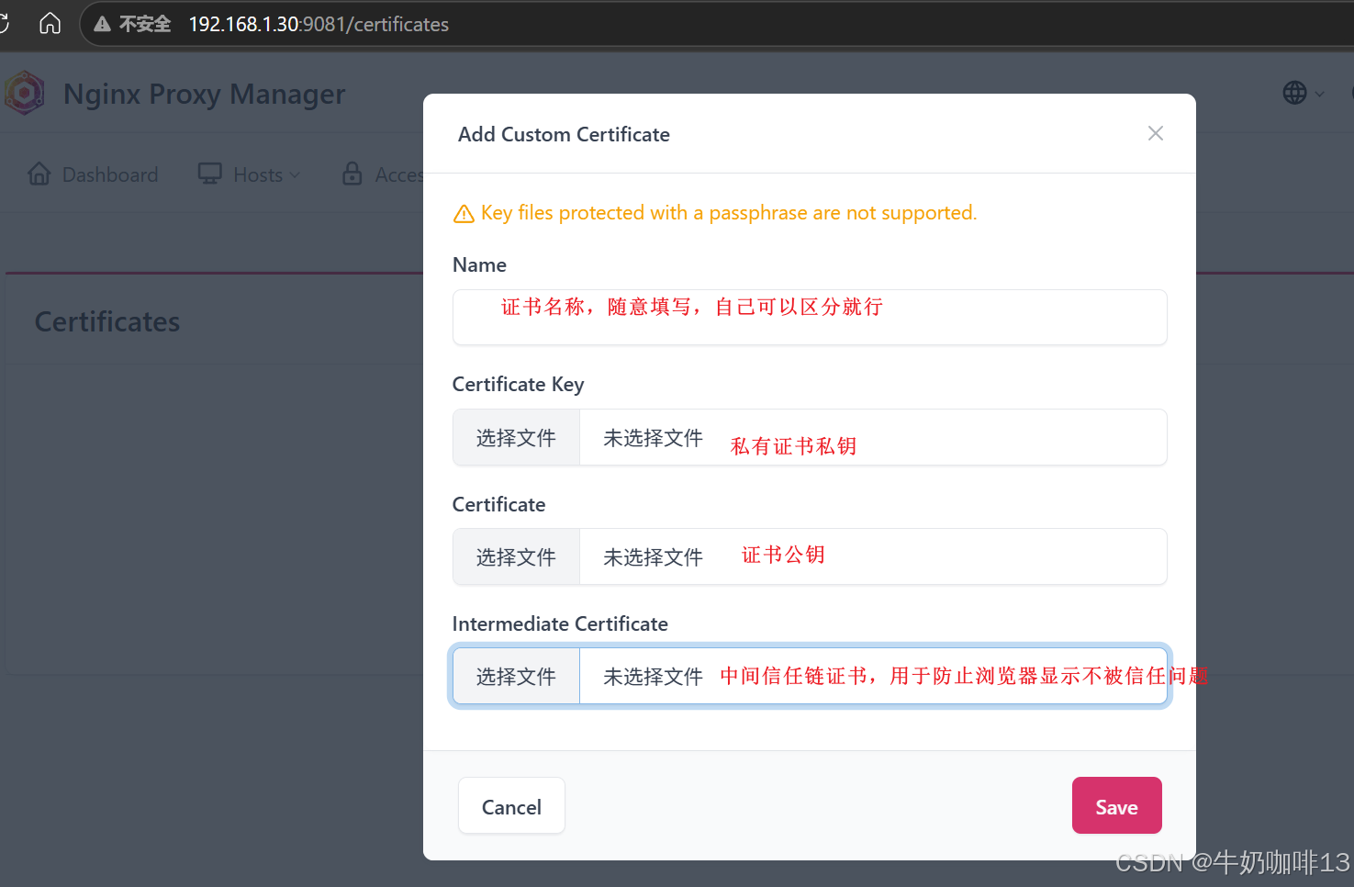Click the browser address bar URL

click(x=319, y=24)
